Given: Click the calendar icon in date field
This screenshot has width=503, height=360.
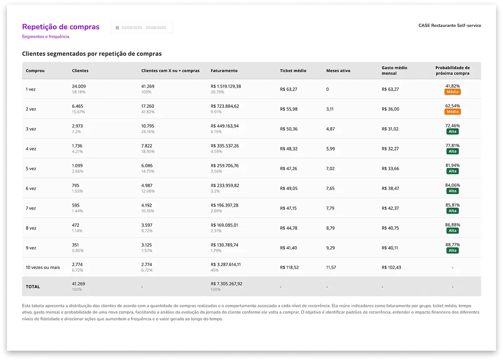Looking at the screenshot, I should coord(117,28).
